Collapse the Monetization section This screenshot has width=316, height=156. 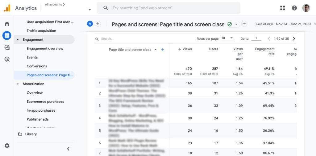tap(18, 84)
